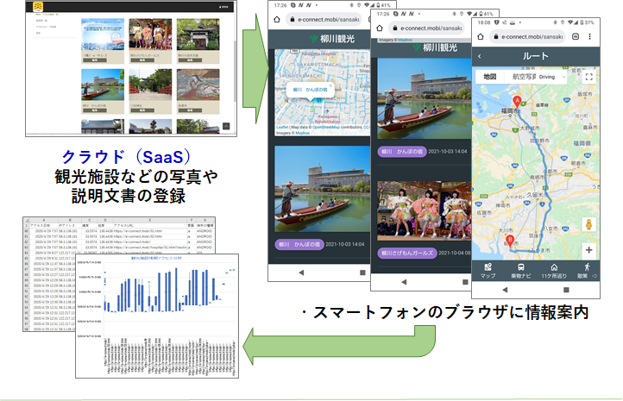
Task: Tap the Android back triangle in dancers photo phone
Action: coord(404,282)
